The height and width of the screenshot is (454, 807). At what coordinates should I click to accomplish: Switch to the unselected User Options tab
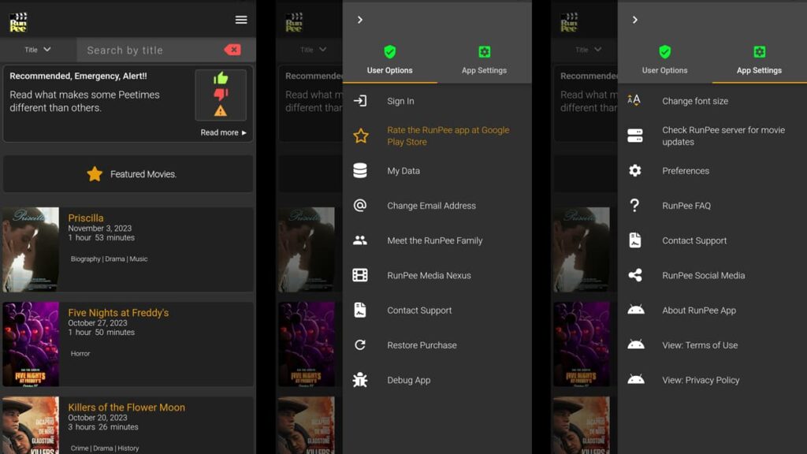click(664, 60)
